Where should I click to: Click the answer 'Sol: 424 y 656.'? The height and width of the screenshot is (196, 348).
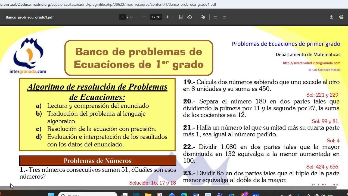coord(323,167)
